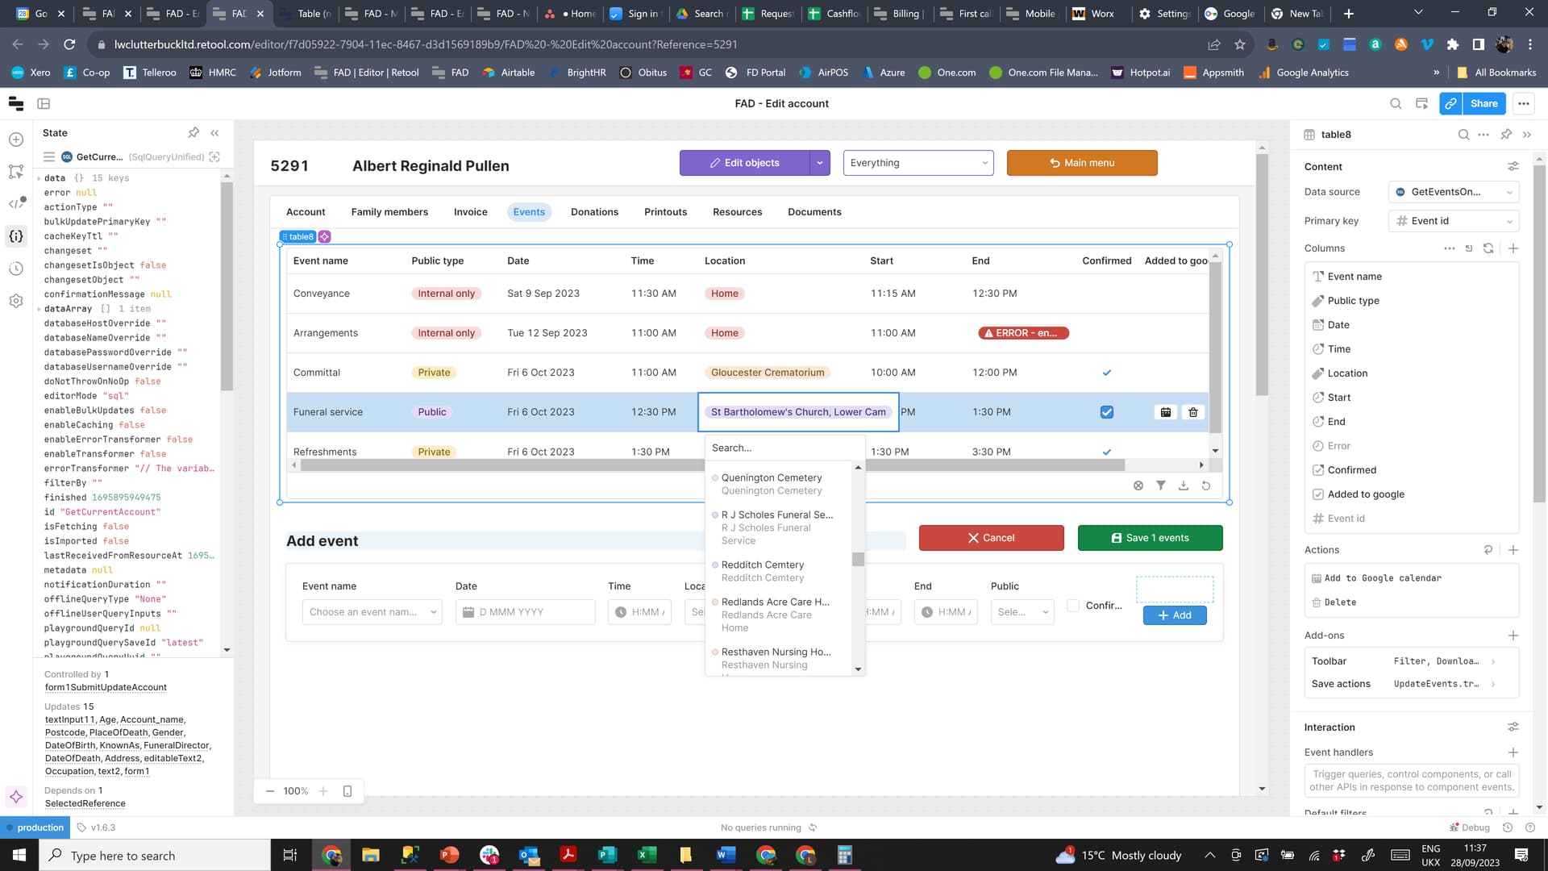Open the Primary key Event id dropdown

(x=1454, y=221)
